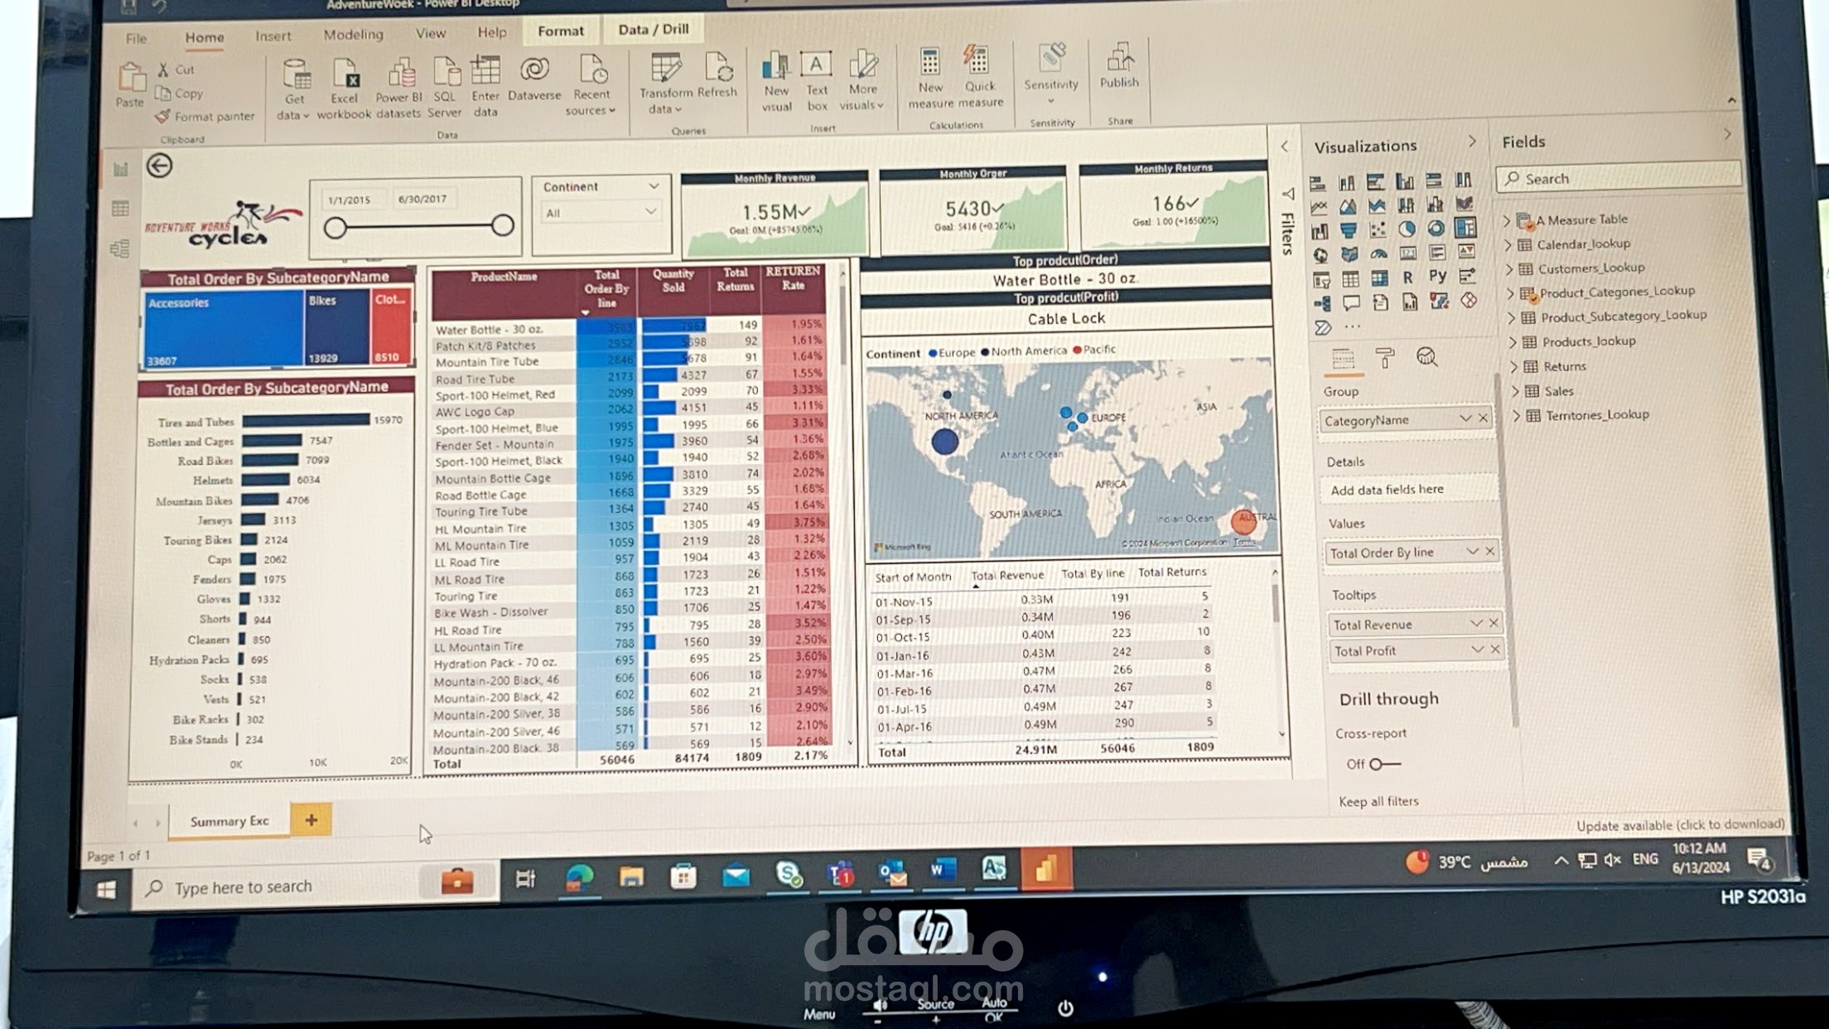This screenshot has height=1029, width=1829.
Task: Switch to Model view in left sidebar
Action: click(x=121, y=249)
